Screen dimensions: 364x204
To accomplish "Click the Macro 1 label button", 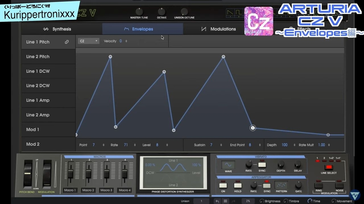I will tap(70, 190).
